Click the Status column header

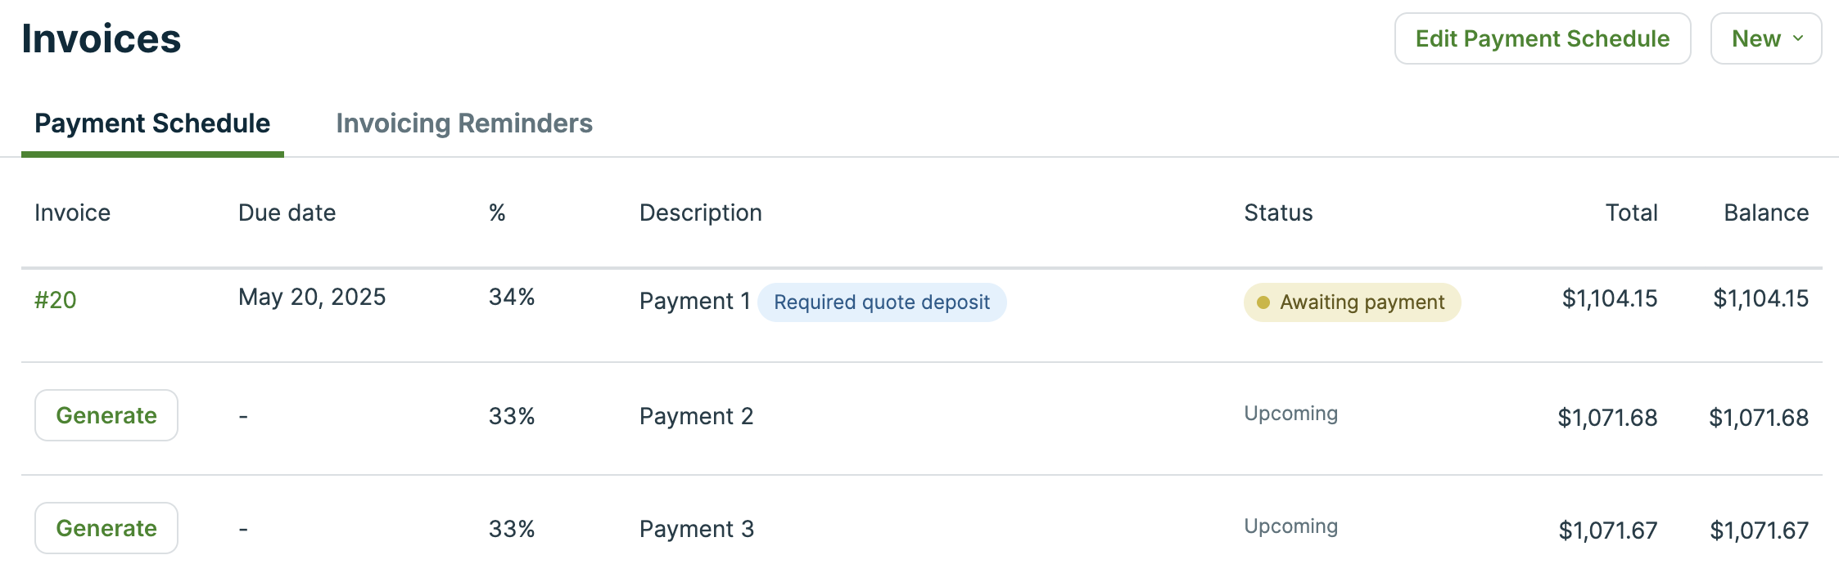(1278, 213)
